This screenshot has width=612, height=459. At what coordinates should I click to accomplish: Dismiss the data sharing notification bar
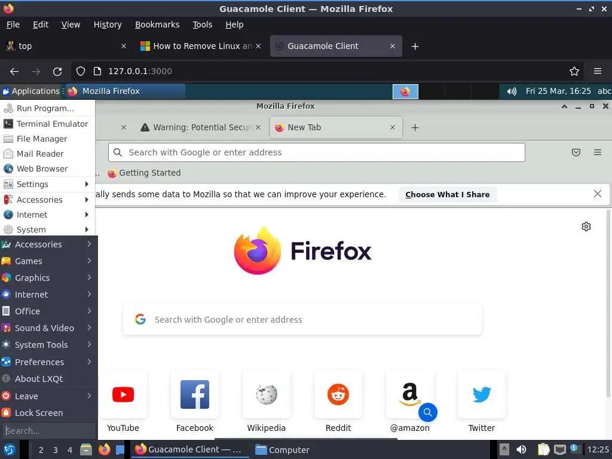pos(597,194)
